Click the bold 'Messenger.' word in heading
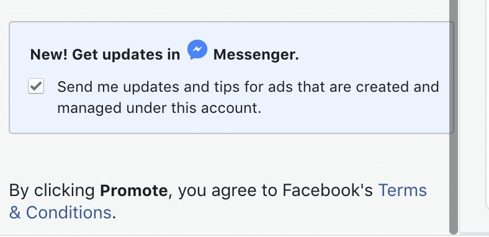This screenshot has height=237, width=489. tap(256, 55)
